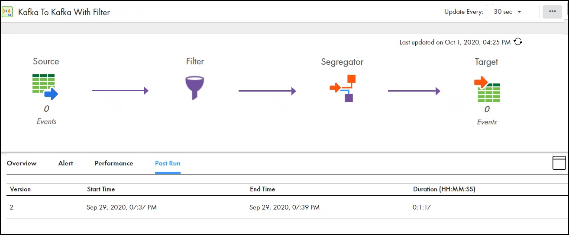This screenshot has width=569, height=235.
Task: Select the Filter funnel icon
Action: click(x=194, y=88)
